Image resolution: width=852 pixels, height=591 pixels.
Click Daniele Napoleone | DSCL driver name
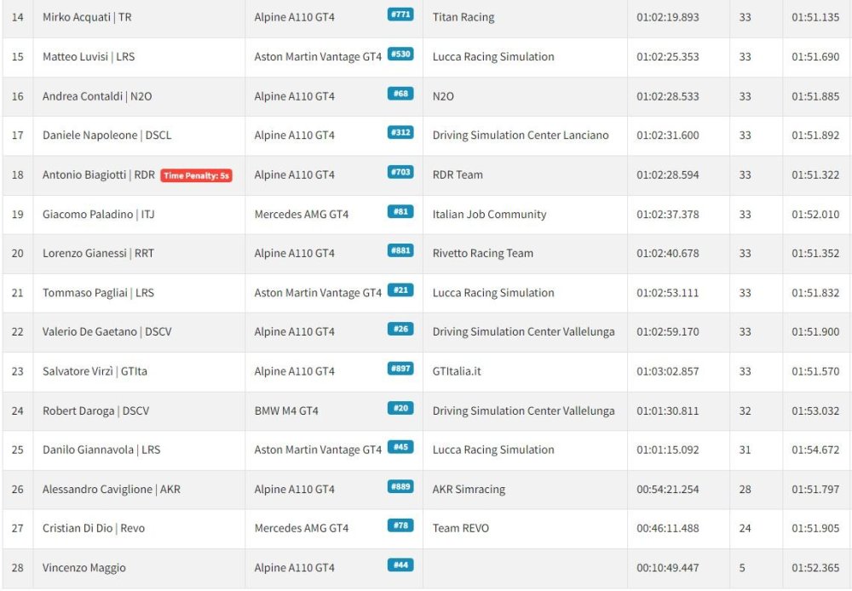coord(107,135)
